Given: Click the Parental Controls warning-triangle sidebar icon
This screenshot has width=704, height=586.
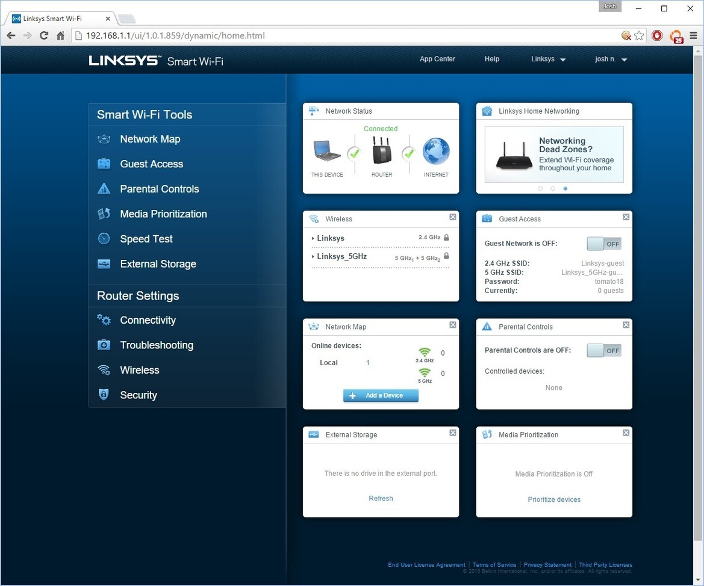Looking at the screenshot, I should coord(104,189).
